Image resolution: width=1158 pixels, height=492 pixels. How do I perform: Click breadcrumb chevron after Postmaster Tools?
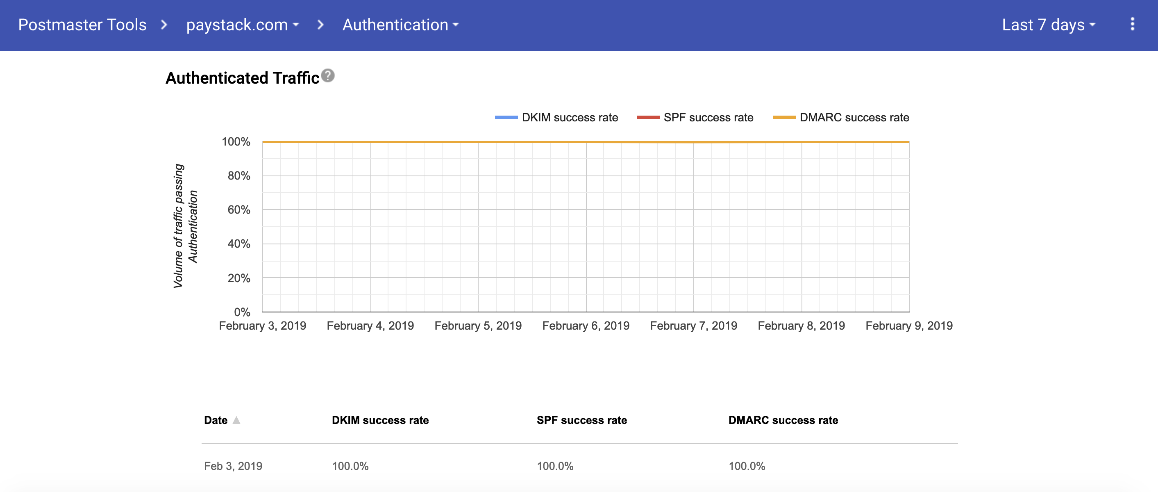pyautogui.click(x=164, y=25)
